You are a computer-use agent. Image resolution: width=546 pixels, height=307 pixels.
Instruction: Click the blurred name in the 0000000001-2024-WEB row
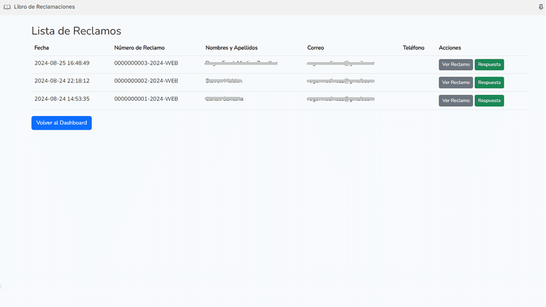tap(224, 99)
